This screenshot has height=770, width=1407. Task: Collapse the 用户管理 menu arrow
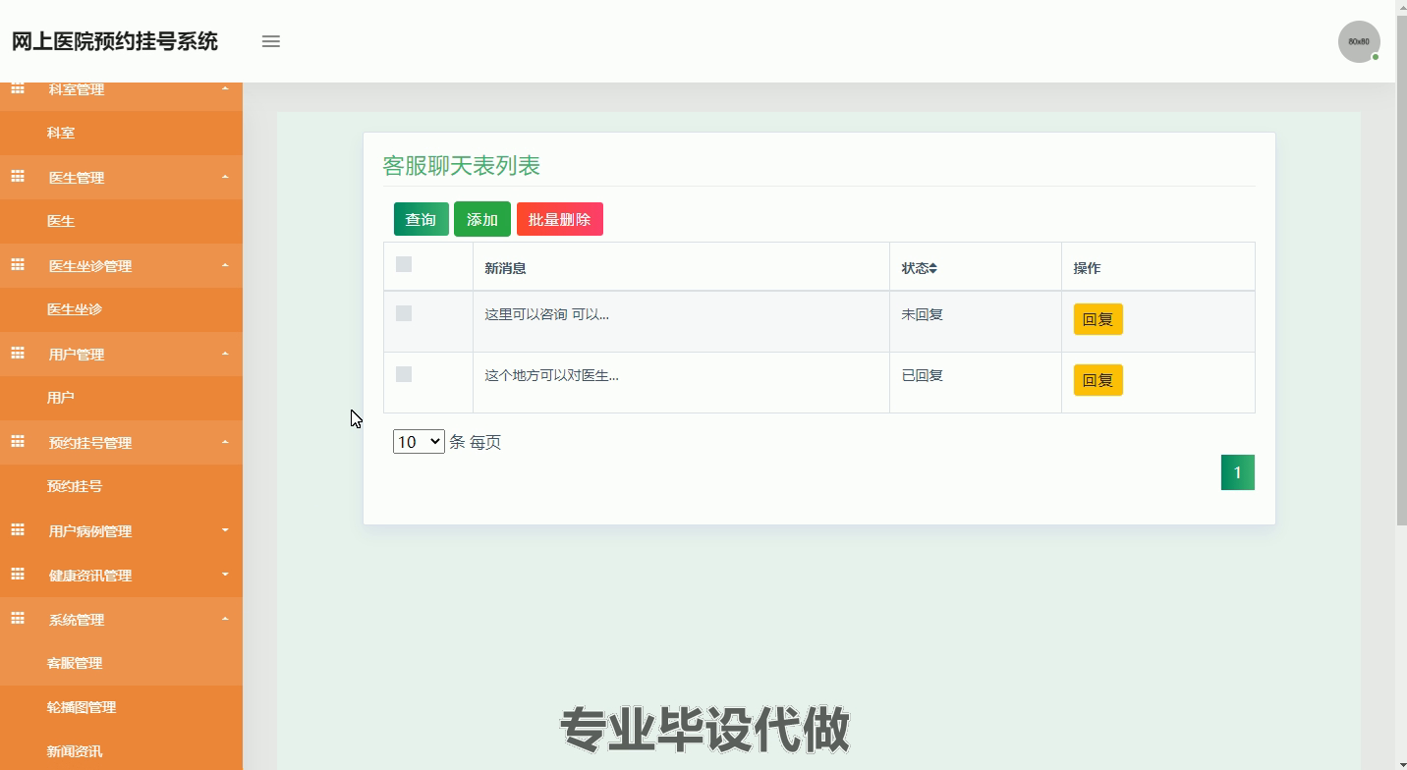pyautogui.click(x=225, y=354)
